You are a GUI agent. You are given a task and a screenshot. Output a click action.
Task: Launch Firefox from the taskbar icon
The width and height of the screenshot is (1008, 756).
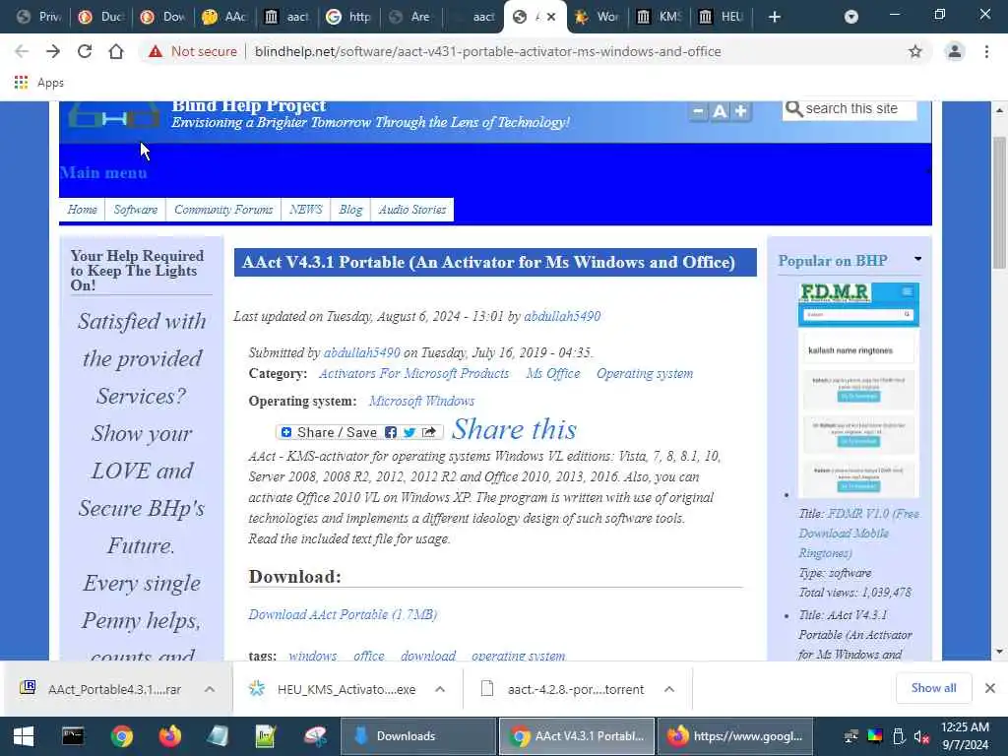click(169, 736)
